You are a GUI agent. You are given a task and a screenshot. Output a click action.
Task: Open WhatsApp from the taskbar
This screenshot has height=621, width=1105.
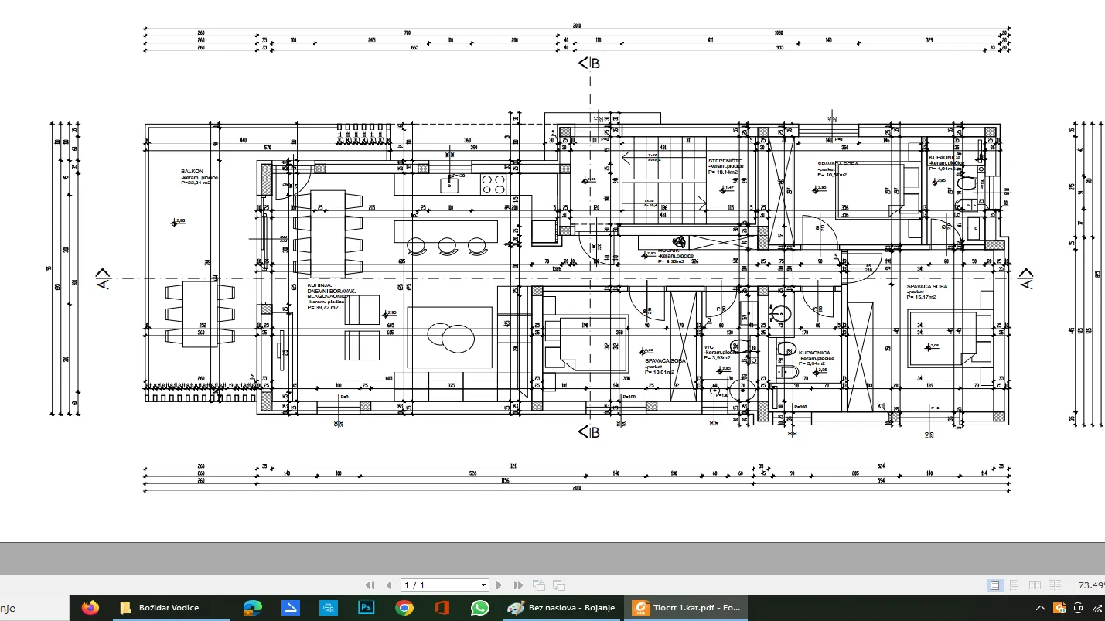click(479, 608)
